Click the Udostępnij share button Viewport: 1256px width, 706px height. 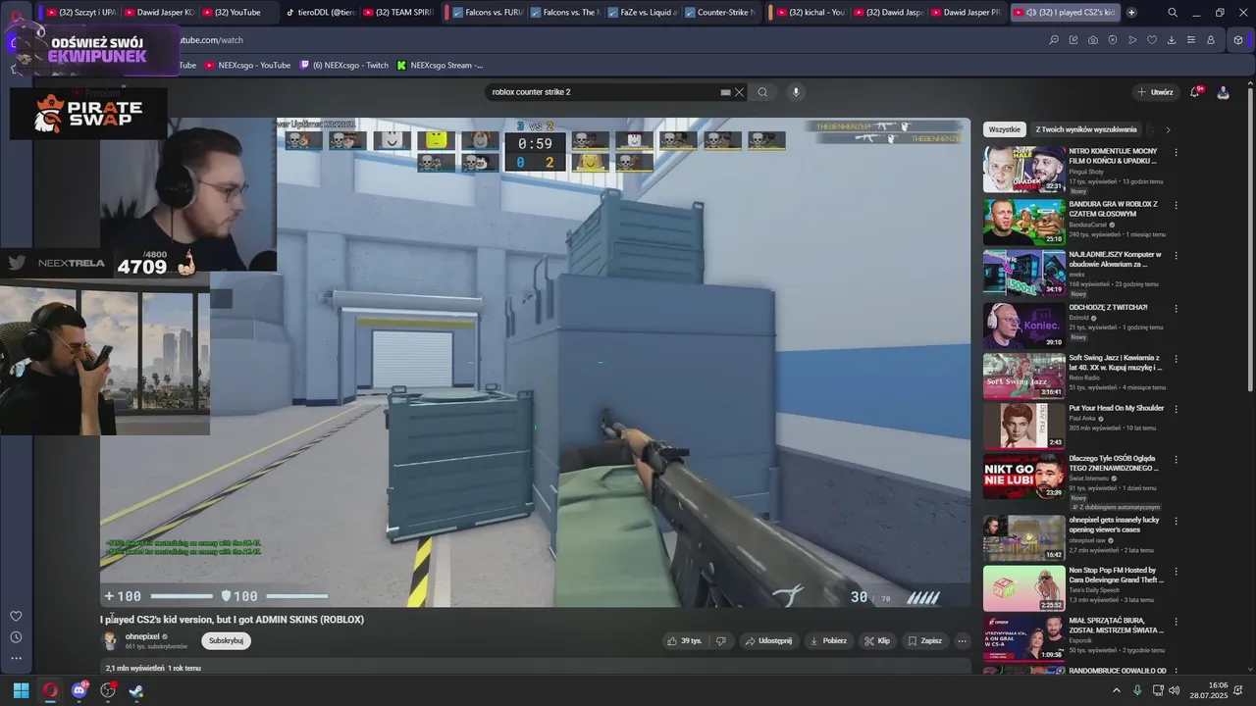point(768,641)
